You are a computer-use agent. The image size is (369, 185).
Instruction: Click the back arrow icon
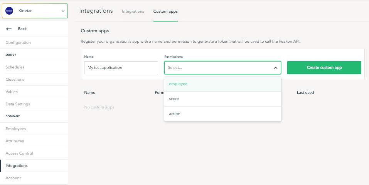[9, 29]
